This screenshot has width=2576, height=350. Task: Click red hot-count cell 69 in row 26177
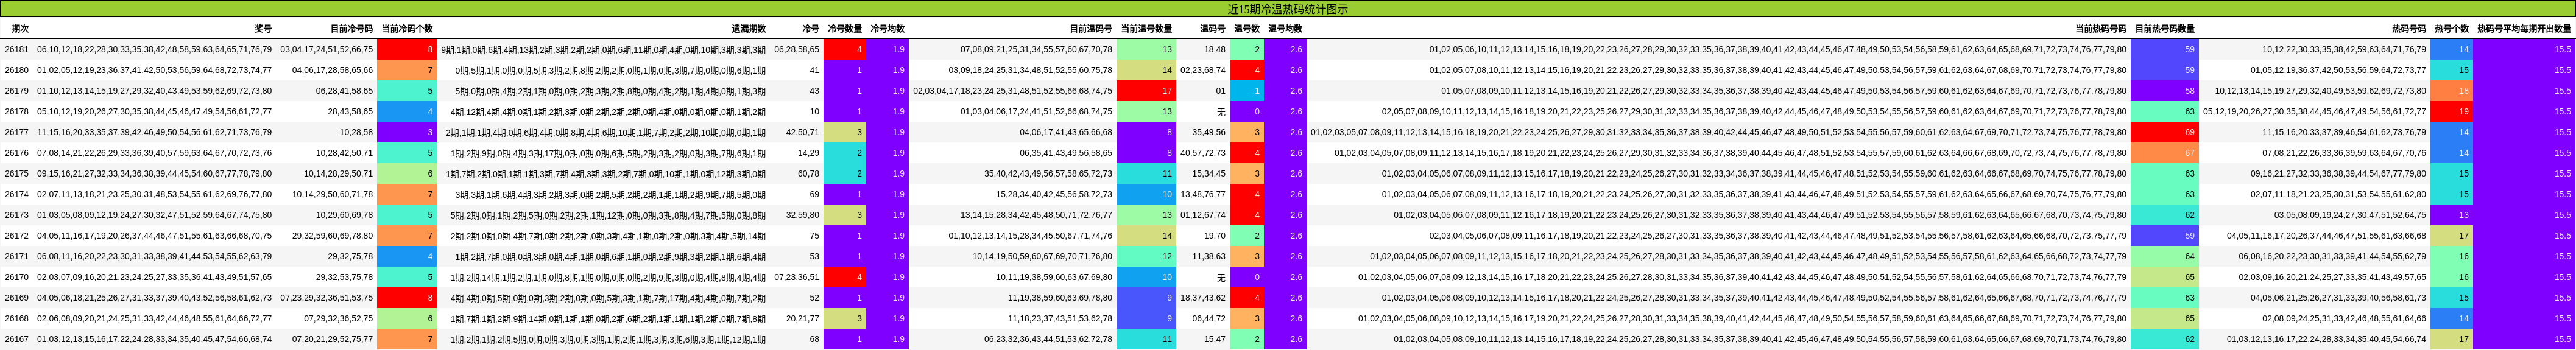click(x=2164, y=132)
